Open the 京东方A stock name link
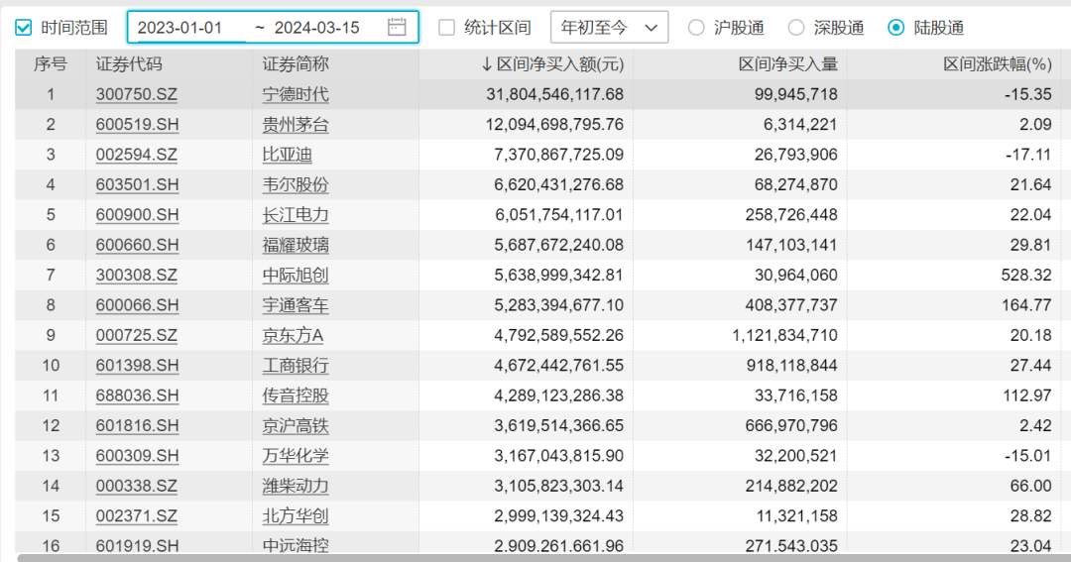 [293, 335]
